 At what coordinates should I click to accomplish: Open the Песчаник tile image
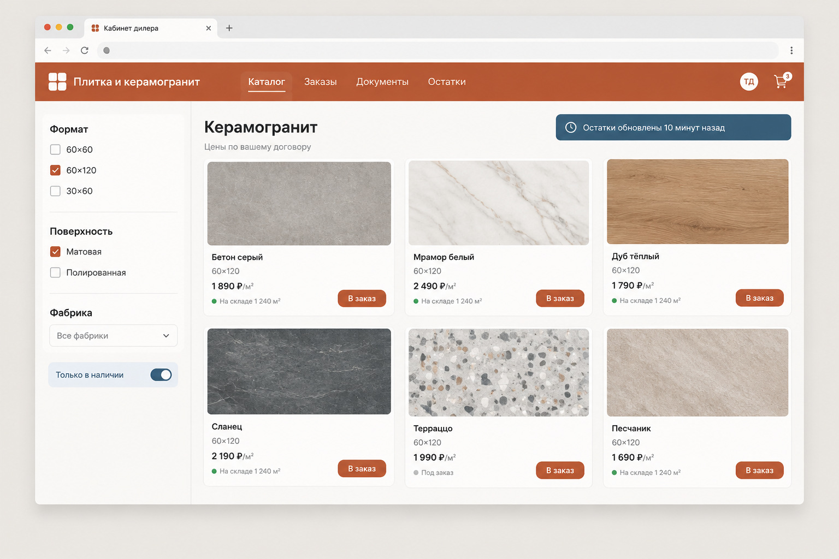pyautogui.click(x=698, y=372)
